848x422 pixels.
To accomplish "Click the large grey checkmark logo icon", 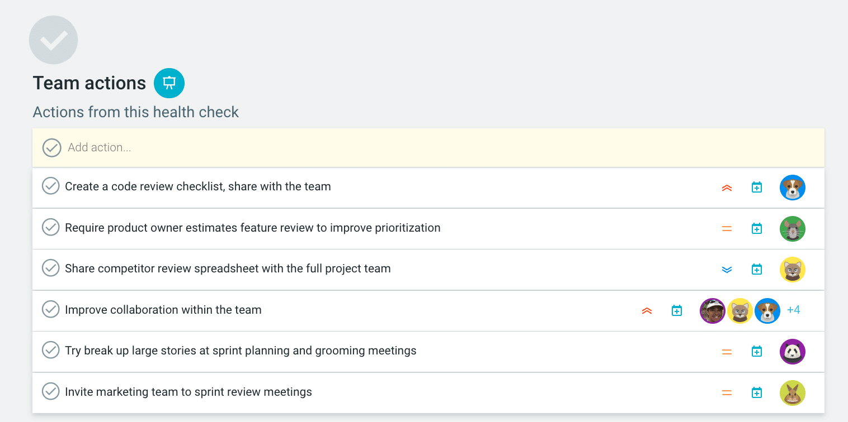I will click(53, 40).
